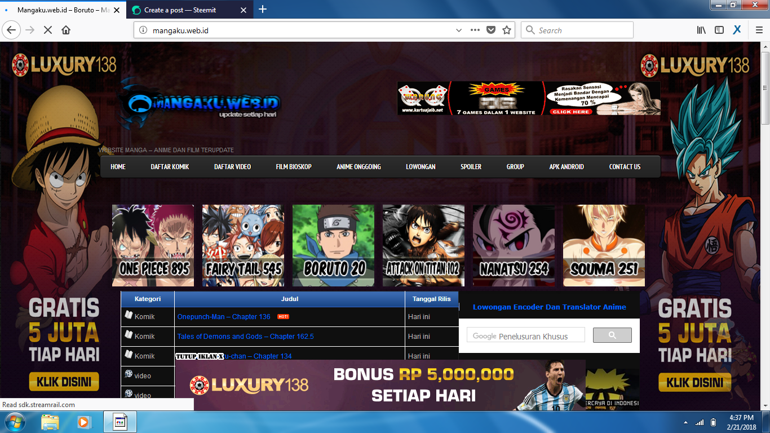This screenshot has height=433, width=770.
Task: Open the site information icon in address bar
Action: (143, 30)
